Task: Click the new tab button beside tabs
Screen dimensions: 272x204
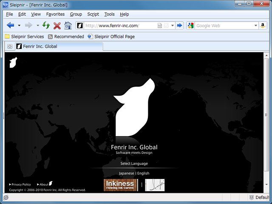Action: point(10,46)
